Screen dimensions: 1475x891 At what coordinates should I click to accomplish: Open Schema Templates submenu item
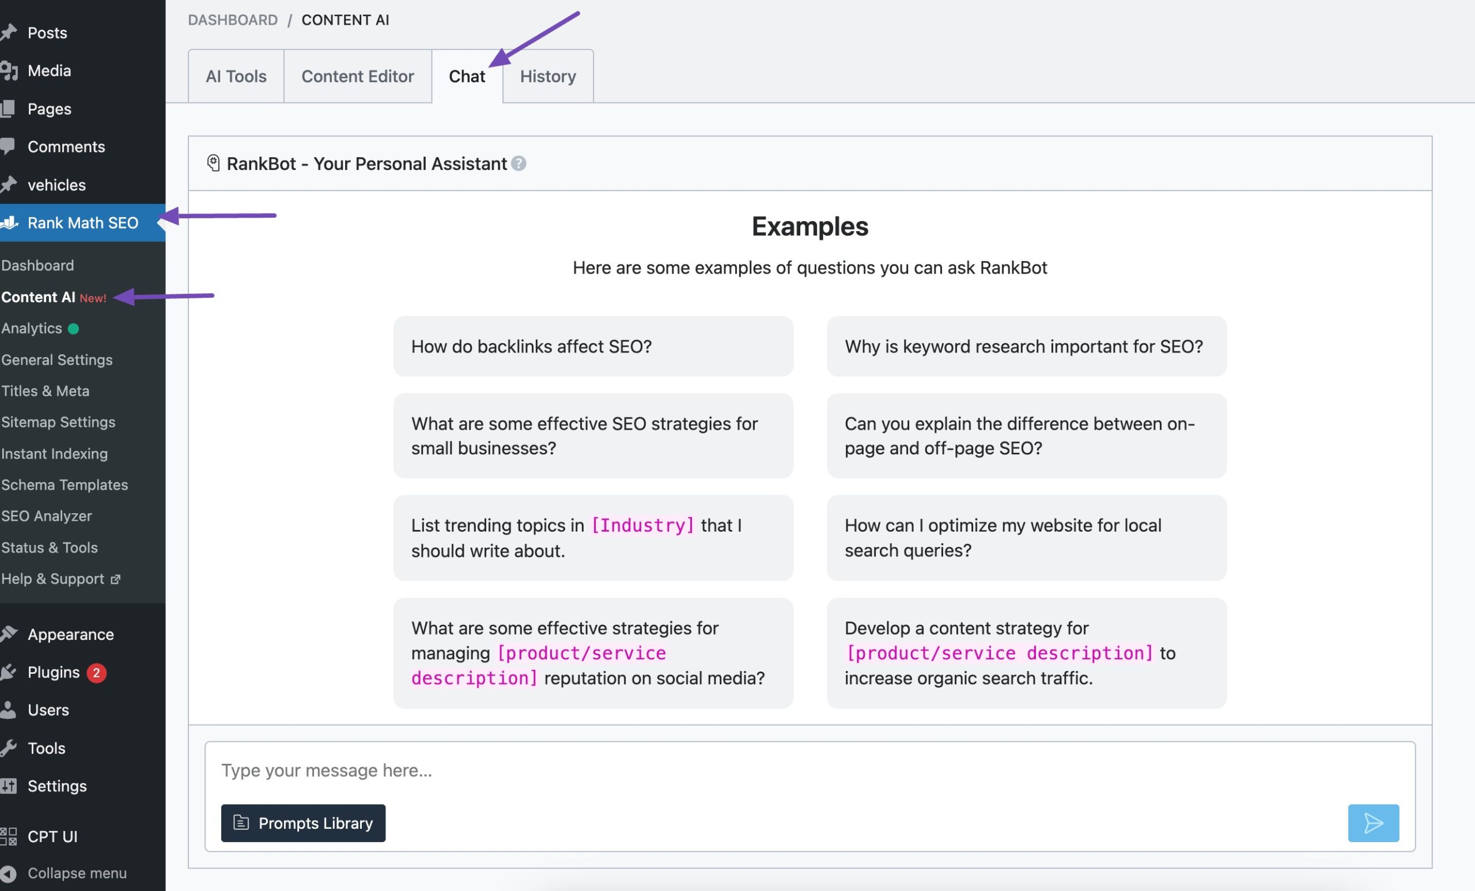[x=65, y=485]
